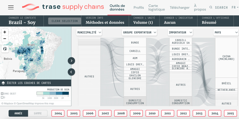Check the Sans objet legend box
This screenshot has width=239, height=119.
tap(2, 94)
